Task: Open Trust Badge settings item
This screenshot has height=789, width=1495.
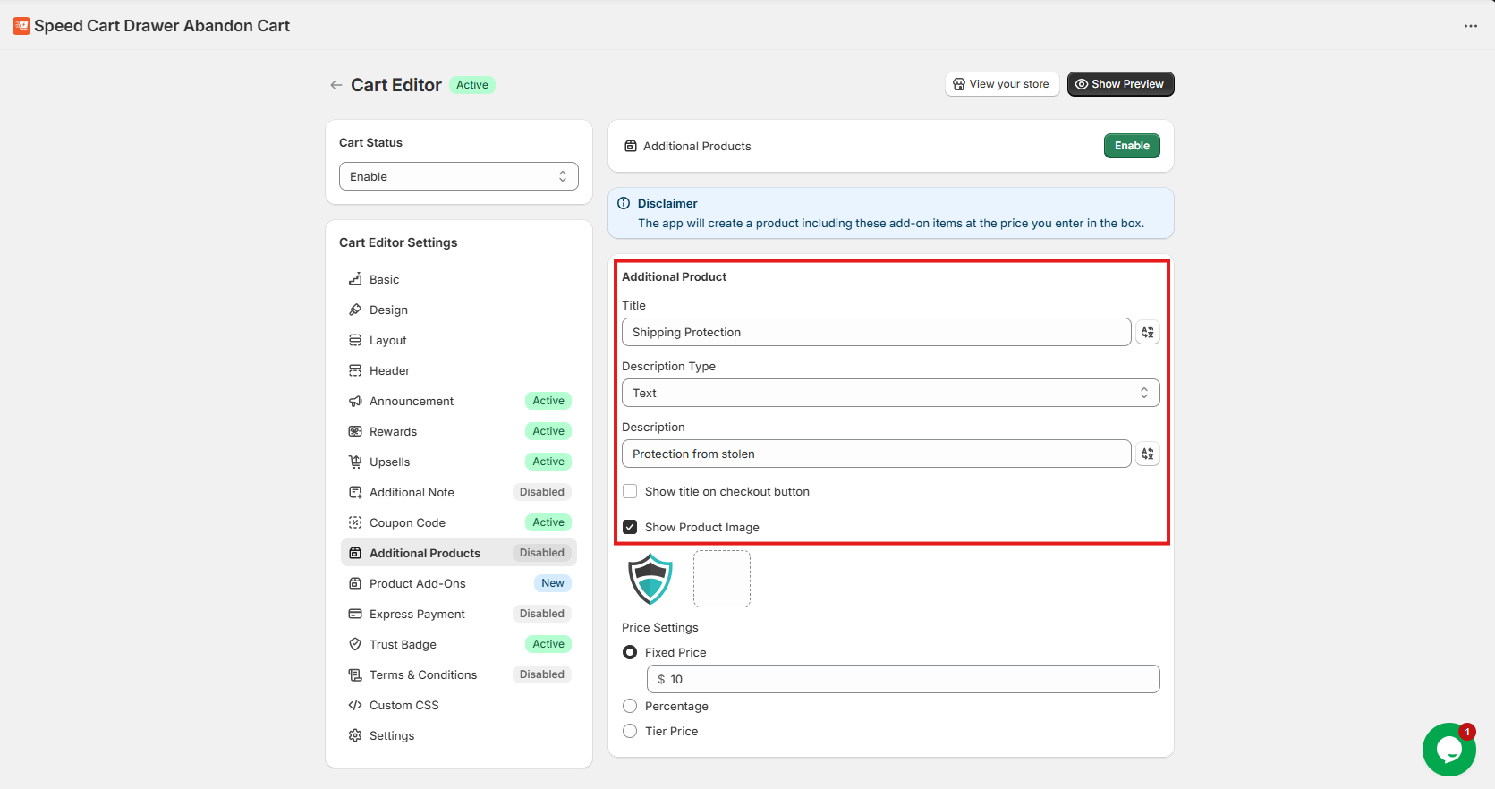Action: point(403,644)
